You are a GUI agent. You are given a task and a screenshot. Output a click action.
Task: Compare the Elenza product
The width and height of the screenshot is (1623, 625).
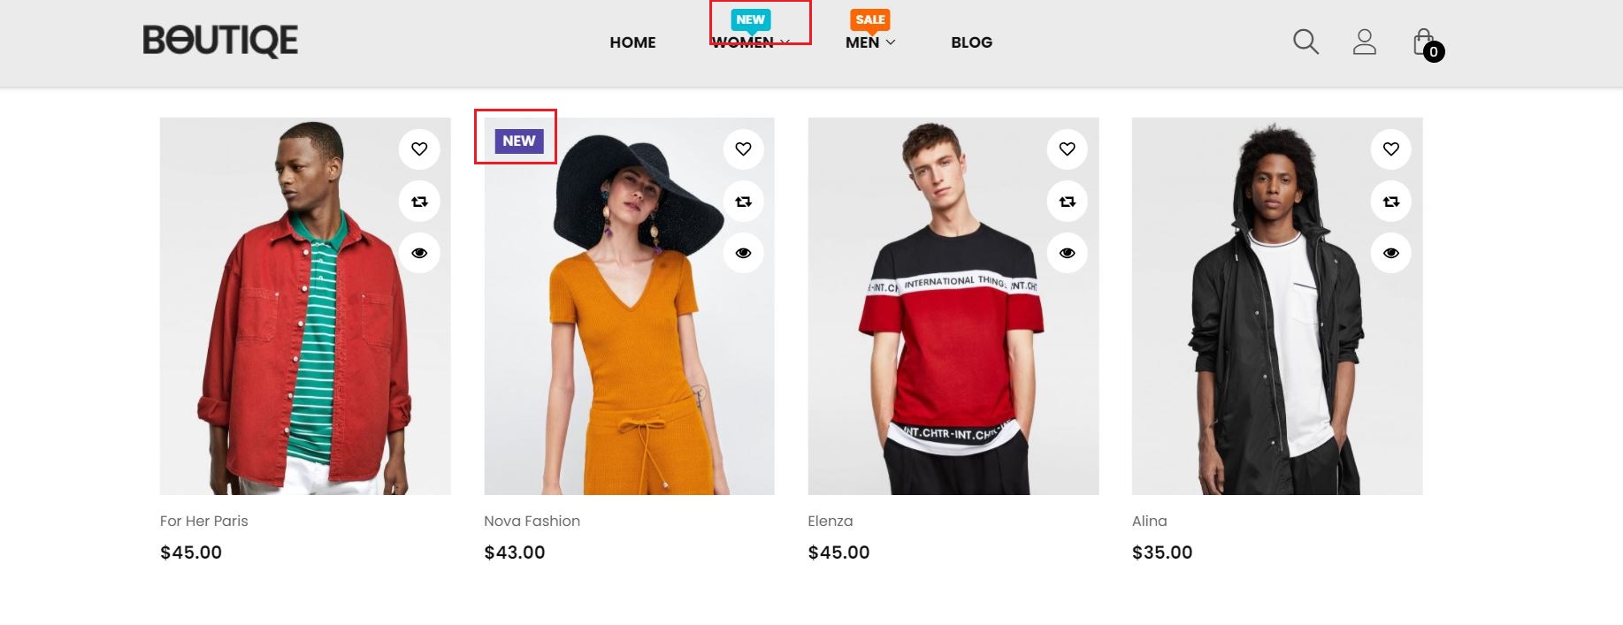click(x=1068, y=202)
